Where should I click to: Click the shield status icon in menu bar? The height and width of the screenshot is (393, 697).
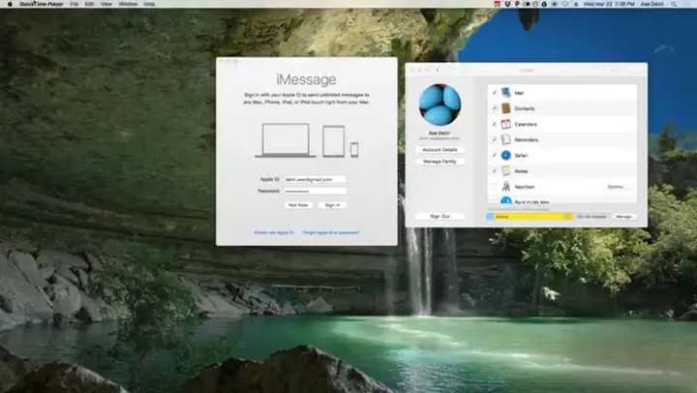tap(507, 4)
